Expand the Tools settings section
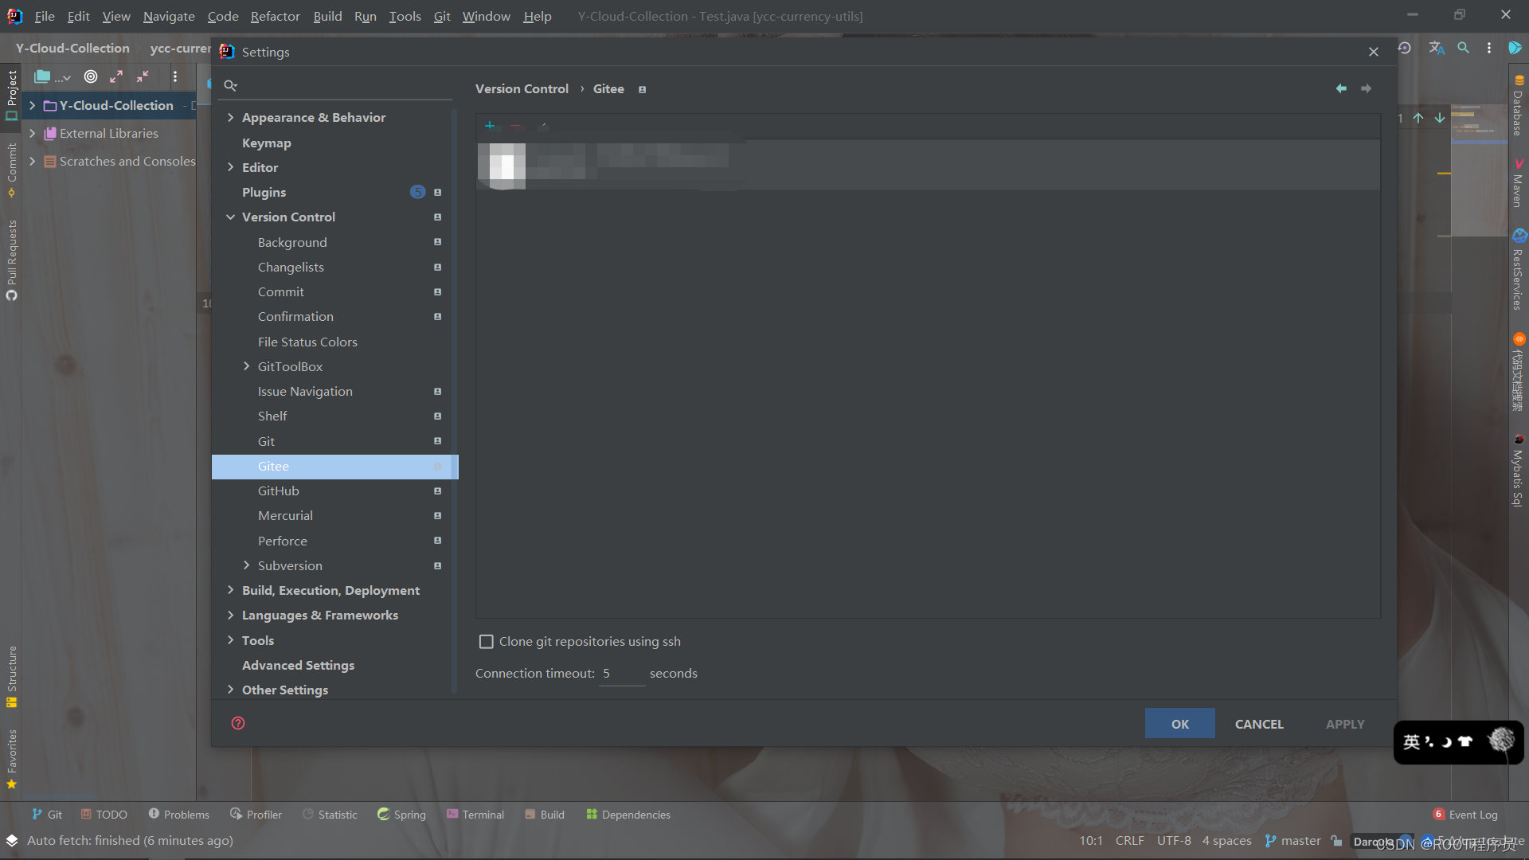The width and height of the screenshot is (1529, 860). pyautogui.click(x=231, y=641)
